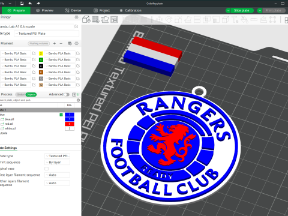Open the Textured PEI Plate printer dropdown
This screenshot has width=288, height=216.
point(46,34)
